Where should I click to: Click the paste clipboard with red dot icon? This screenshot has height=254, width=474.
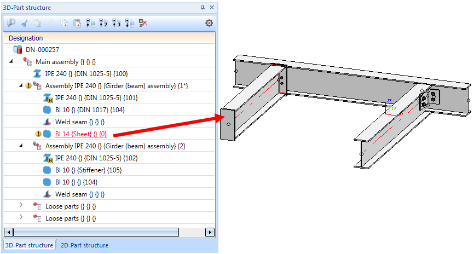click(77, 23)
